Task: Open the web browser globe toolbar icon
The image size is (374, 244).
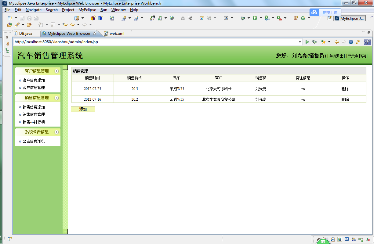Action: [172, 18]
